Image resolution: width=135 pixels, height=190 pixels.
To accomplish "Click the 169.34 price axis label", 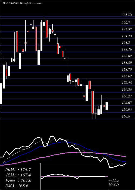I will coord(127,90).
